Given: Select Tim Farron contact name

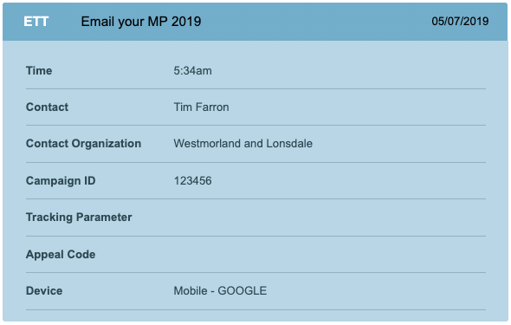Looking at the screenshot, I should (x=201, y=107).
